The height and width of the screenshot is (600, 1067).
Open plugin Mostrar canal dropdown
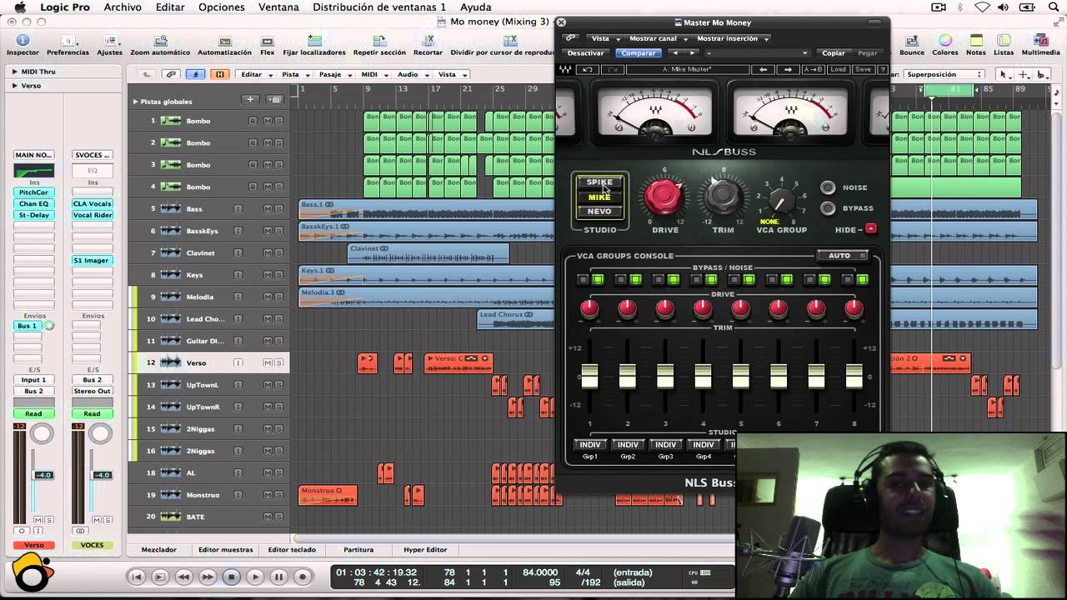pyautogui.click(x=659, y=38)
